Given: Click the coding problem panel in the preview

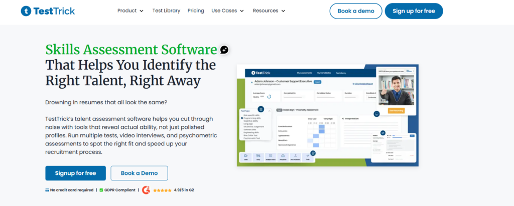Looking at the screenshot, I should [394, 148].
